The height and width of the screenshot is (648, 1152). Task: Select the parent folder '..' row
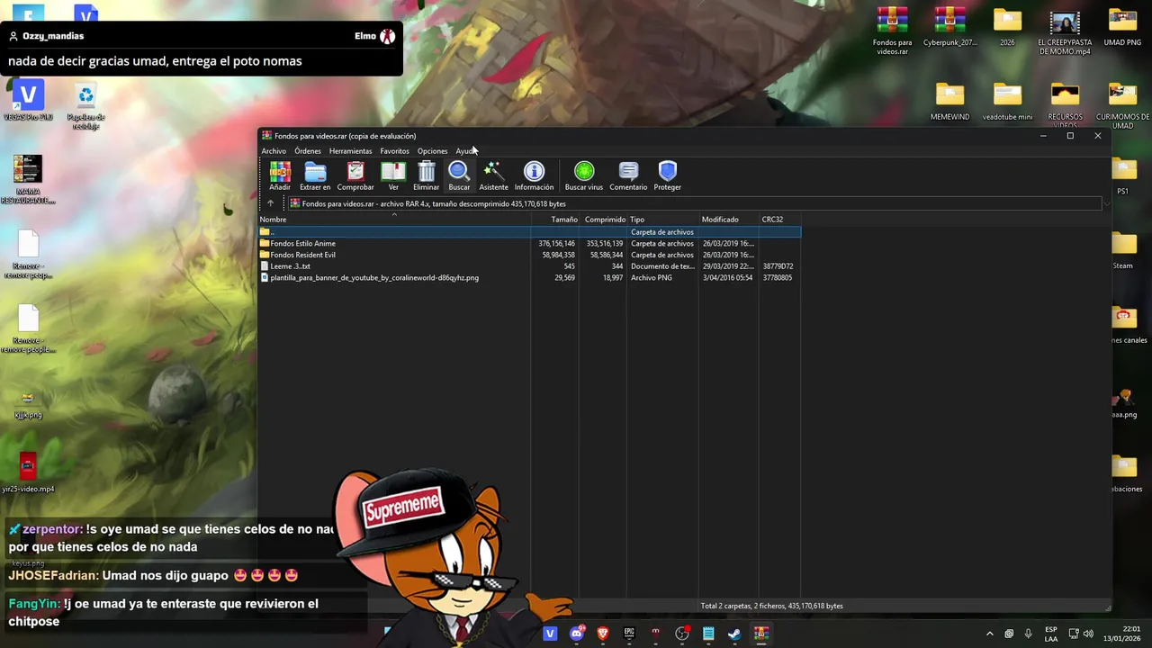(x=529, y=232)
